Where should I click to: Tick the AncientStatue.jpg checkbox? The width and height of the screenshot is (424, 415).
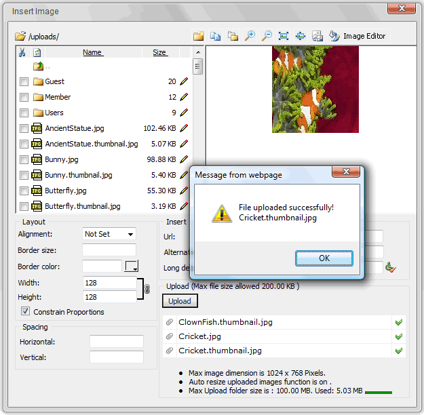tap(24, 128)
